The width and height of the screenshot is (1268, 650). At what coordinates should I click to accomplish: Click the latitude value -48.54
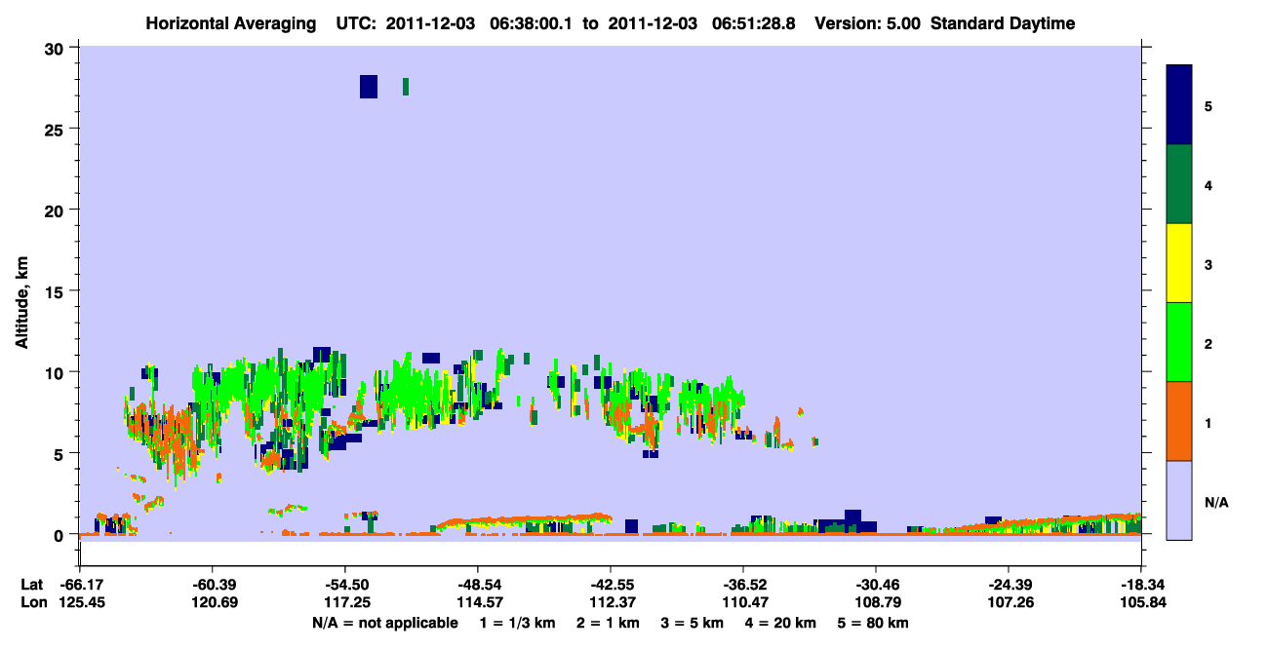[x=477, y=585]
